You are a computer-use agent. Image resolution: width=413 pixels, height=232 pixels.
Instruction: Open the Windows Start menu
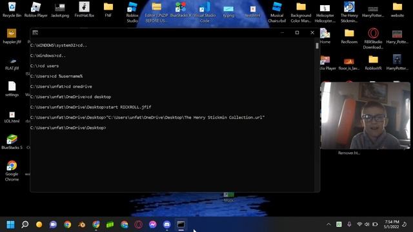10,224
